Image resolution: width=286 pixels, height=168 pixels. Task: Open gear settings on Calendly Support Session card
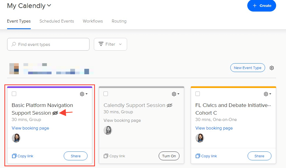point(175,94)
